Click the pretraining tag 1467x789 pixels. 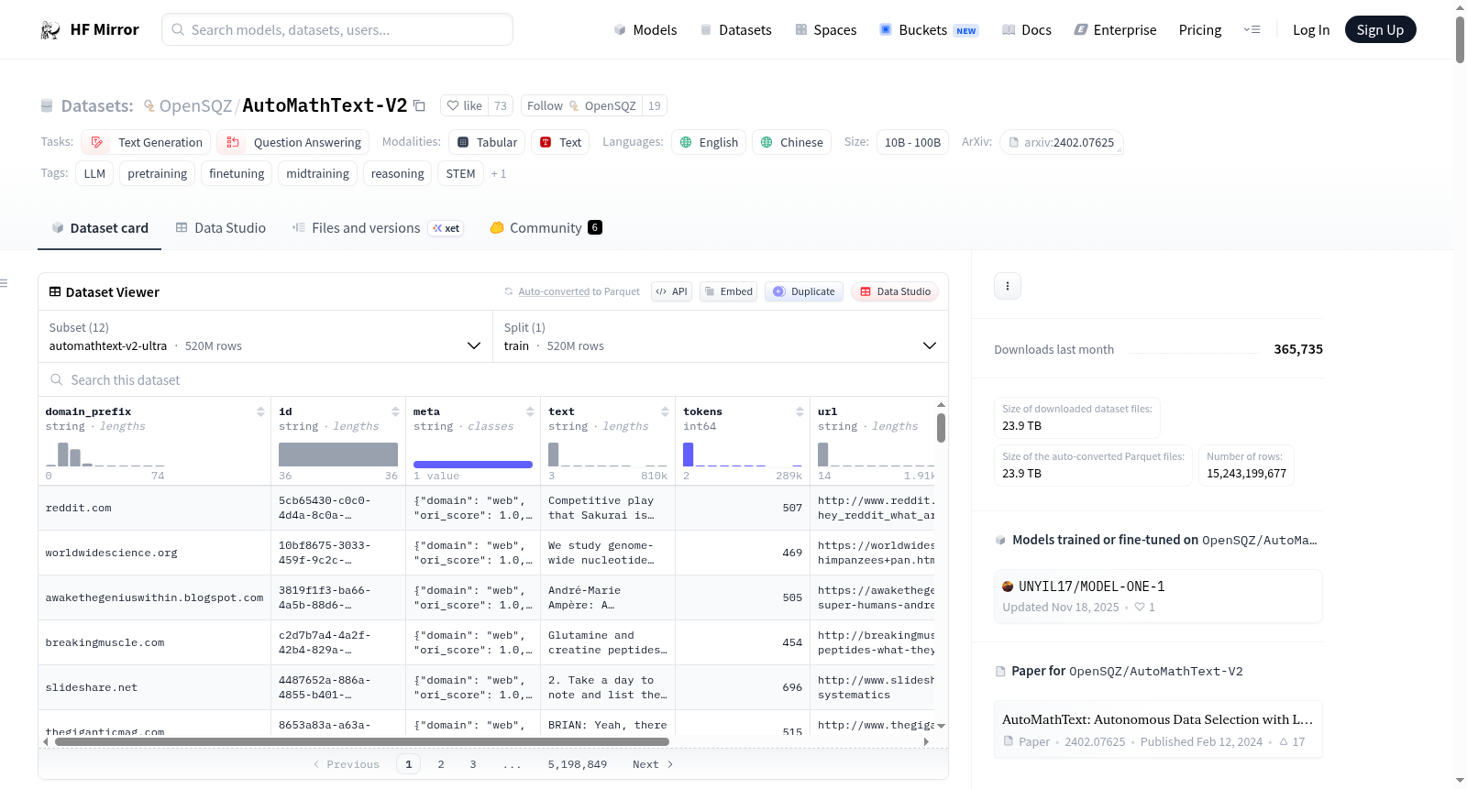pos(158,173)
